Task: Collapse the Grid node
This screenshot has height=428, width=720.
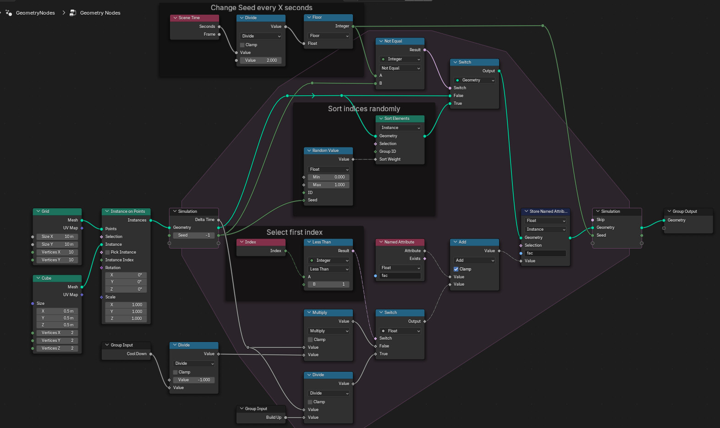Action: pos(38,211)
